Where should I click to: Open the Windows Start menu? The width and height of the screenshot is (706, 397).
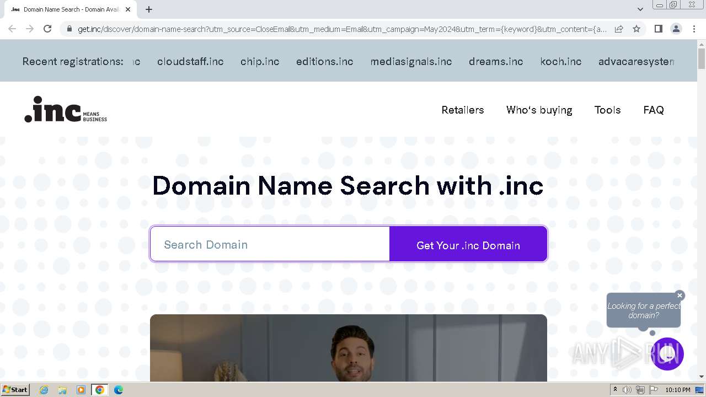(15, 389)
